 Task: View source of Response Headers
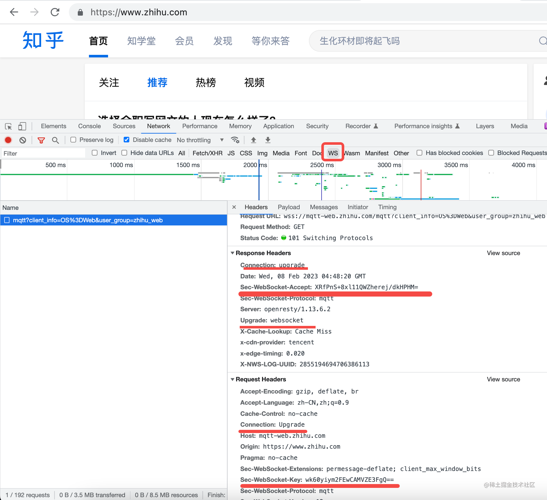(503, 253)
